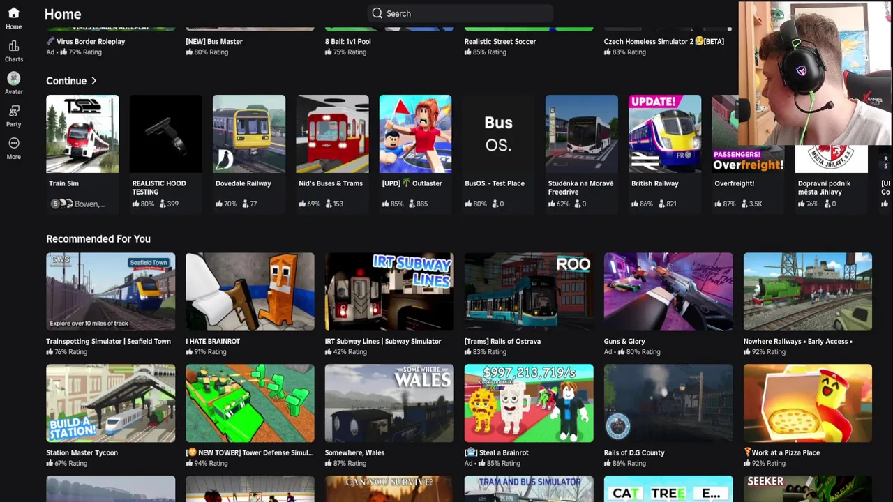Click the Realistic Street Soccer title
Viewport: 893px width, 502px height.
pyautogui.click(x=500, y=41)
